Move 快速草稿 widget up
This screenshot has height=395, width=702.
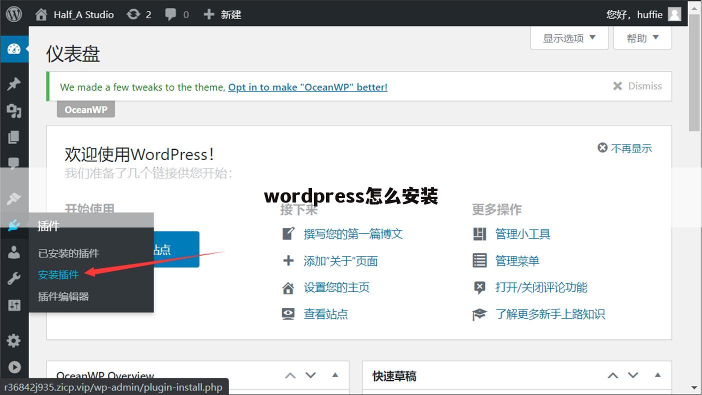tap(613, 375)
